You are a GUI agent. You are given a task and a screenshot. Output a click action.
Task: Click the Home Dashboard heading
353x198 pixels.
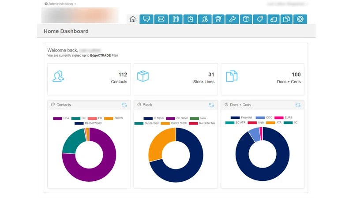tap(66, 31)
